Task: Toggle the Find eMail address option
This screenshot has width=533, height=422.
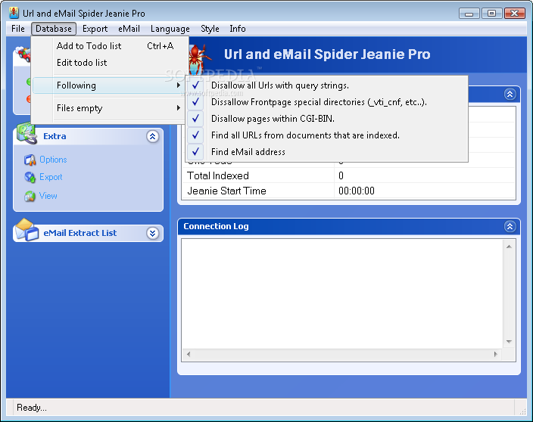Action: pos(326,152)
